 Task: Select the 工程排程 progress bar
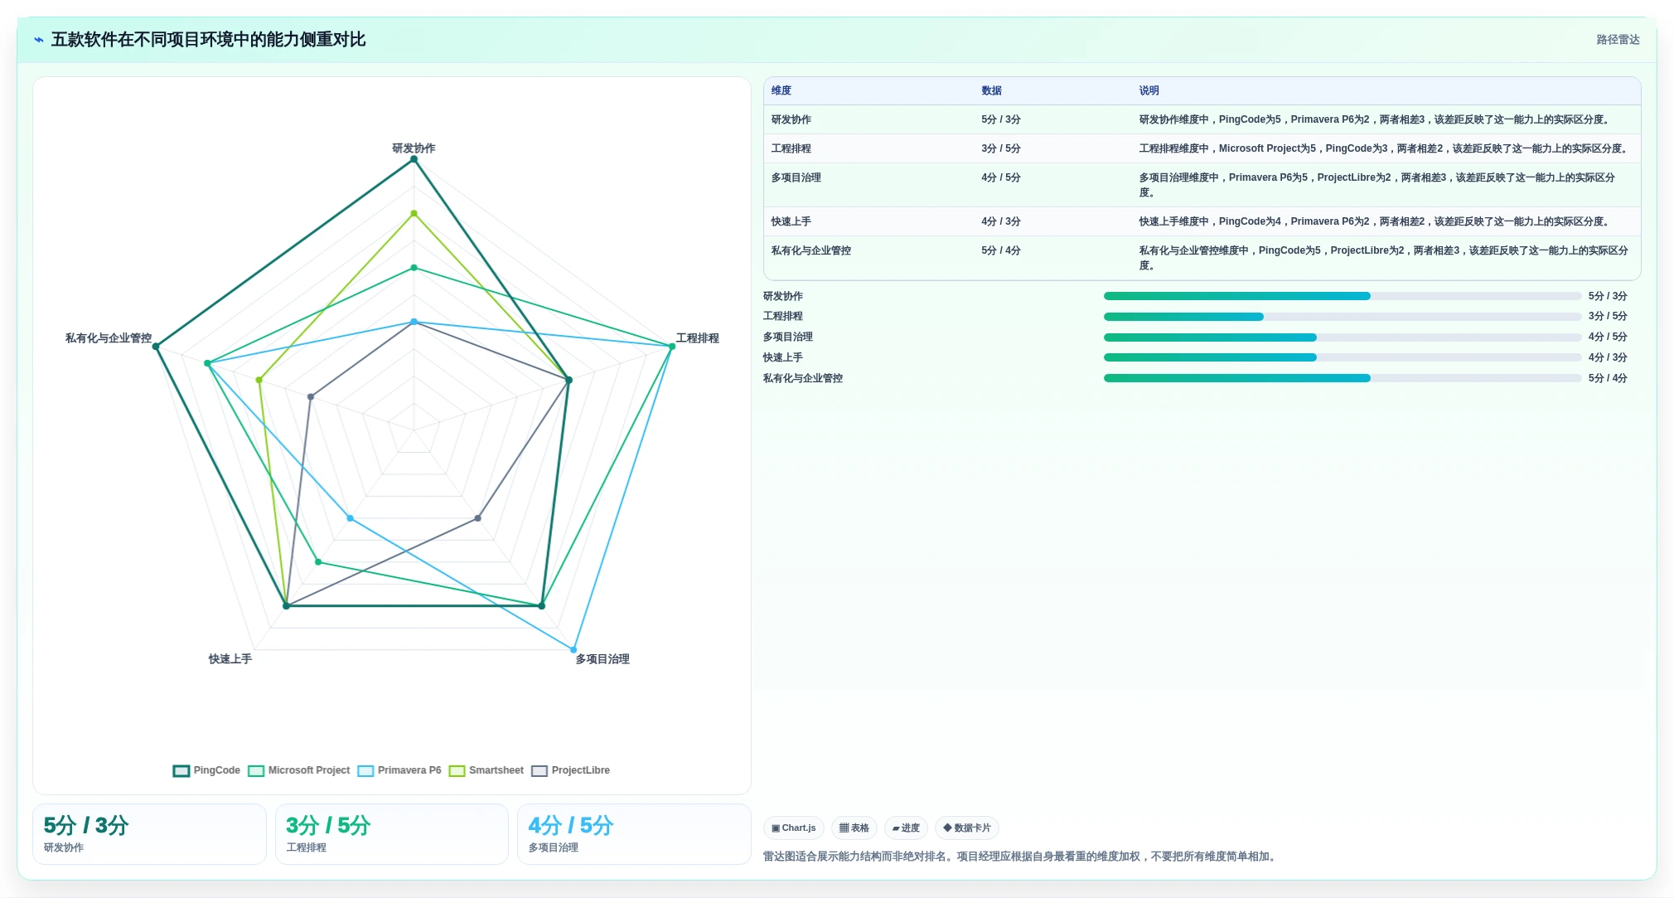tap(1343, 317)
